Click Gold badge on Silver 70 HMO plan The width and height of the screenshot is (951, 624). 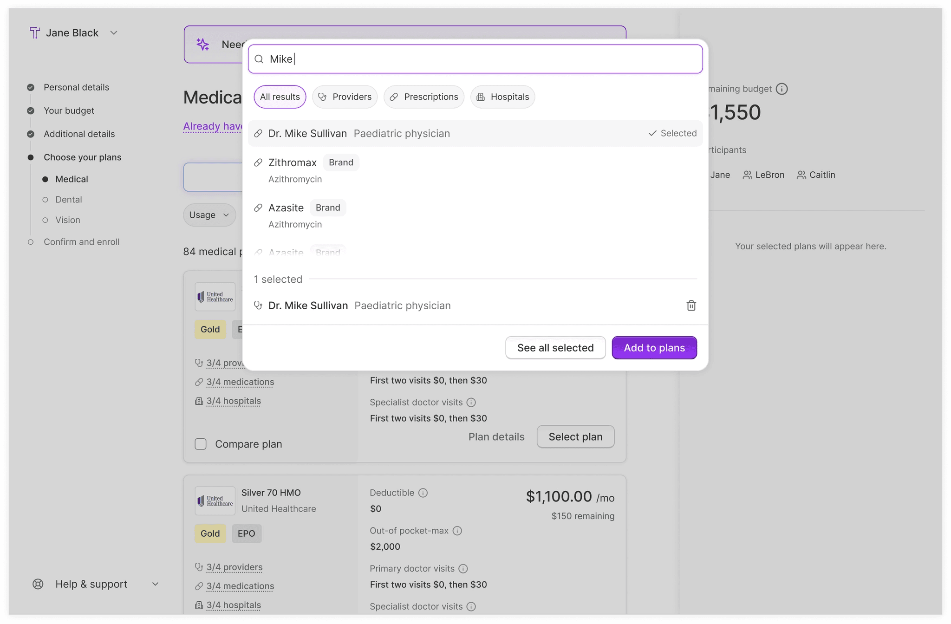pyautogui.click(x=210, y=533)
